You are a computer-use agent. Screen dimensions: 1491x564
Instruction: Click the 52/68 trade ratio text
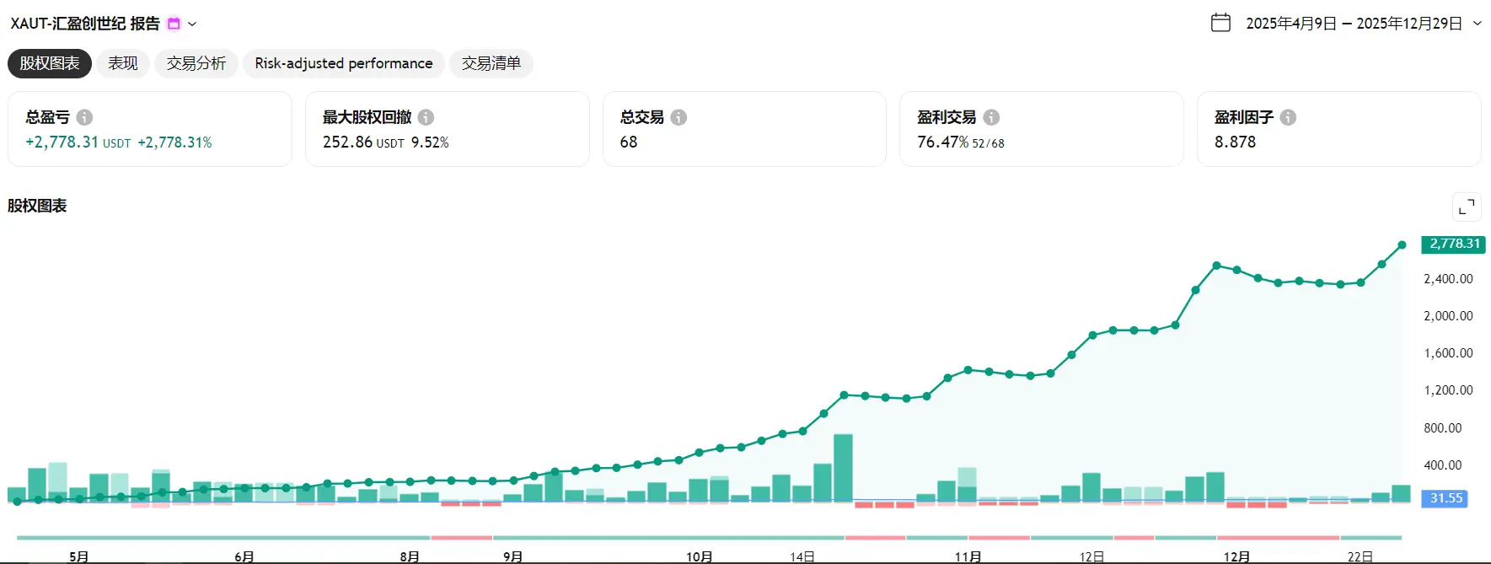pos(989,143)
